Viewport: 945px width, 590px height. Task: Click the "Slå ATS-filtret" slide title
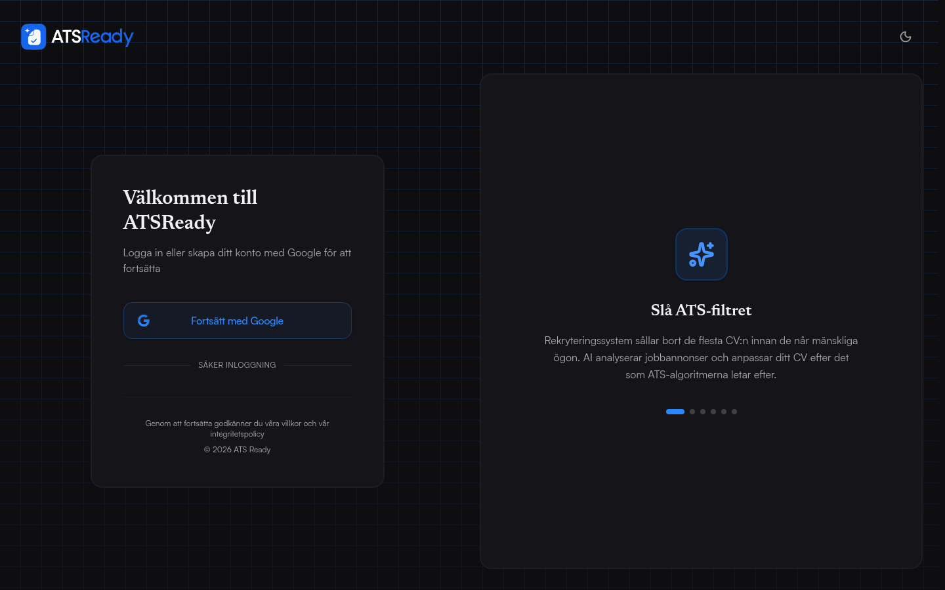tap(702, 310)
